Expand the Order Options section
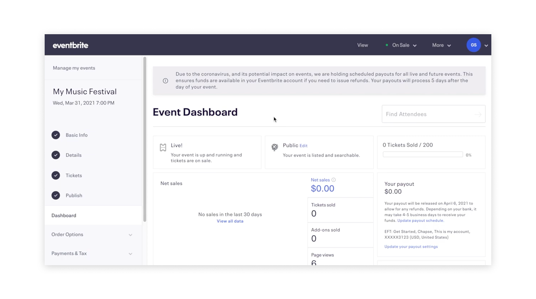The image size is (536, 299). tap(93, 234)
